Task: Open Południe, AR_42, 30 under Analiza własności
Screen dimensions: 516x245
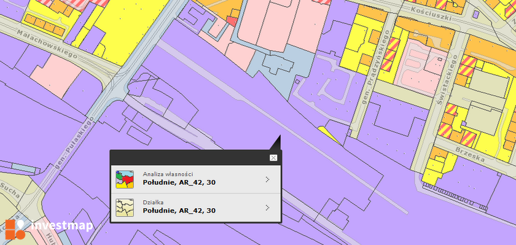Action: (x=179, y=182)
